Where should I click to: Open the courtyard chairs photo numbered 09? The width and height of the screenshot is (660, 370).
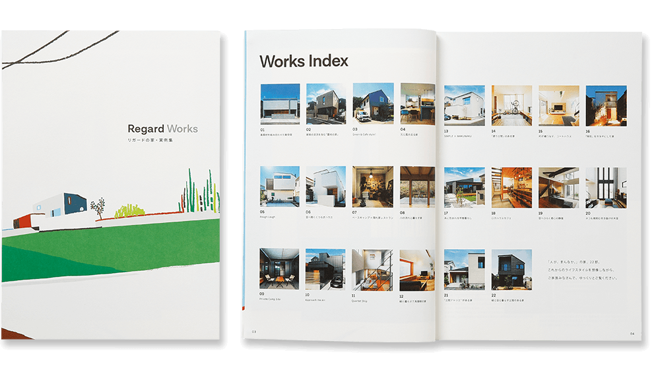(279, 268)
